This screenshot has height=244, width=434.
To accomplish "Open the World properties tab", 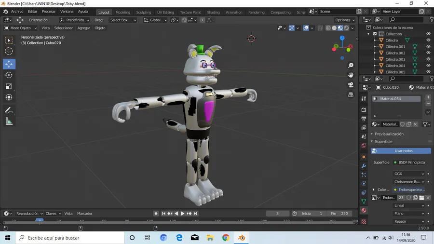I will pyautogui.click(x=364, y=146).
